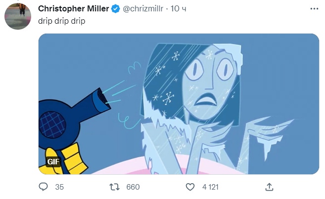Open the @chrizmillr handle link
The width and height of the screenshot is (325, 199).
tap(143, 9)
